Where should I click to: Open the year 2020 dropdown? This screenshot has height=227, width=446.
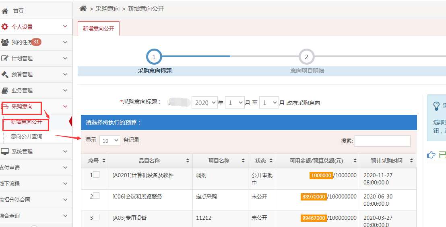(x=204, y=102)
